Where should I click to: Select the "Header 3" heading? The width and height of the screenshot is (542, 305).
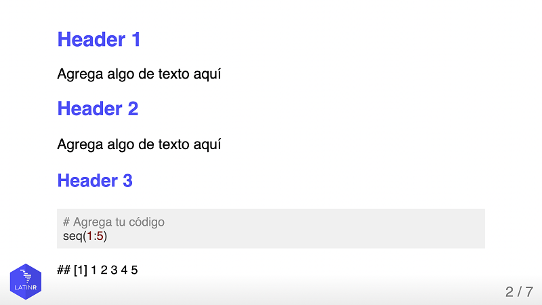coord(95,181)
